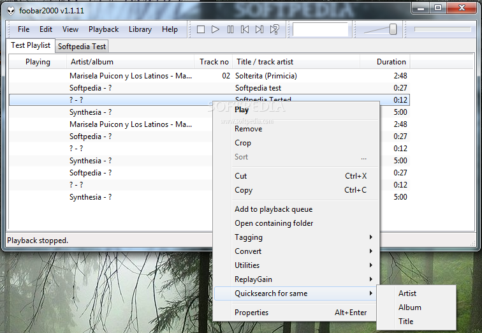Image resolution: width=482 pixels, height=333 pixels.
Task: Open the File menu
Action: pyautogui.click(x=24, y=29)
